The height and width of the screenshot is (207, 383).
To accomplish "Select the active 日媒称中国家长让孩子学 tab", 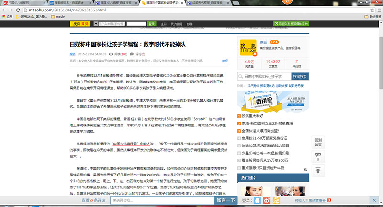I will (x=162, y=3).
